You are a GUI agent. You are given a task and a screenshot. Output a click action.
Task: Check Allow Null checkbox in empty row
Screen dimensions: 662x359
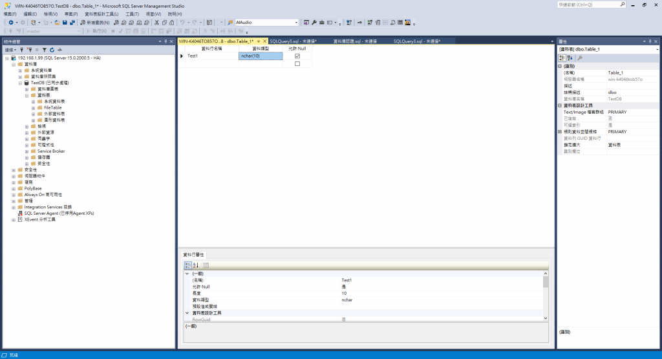297,64
